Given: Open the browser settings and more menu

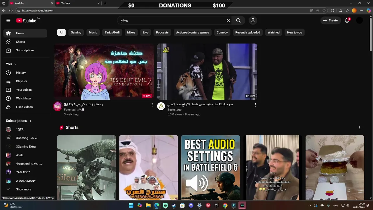Looking at the screenshot, I should (x=361, y=10).
